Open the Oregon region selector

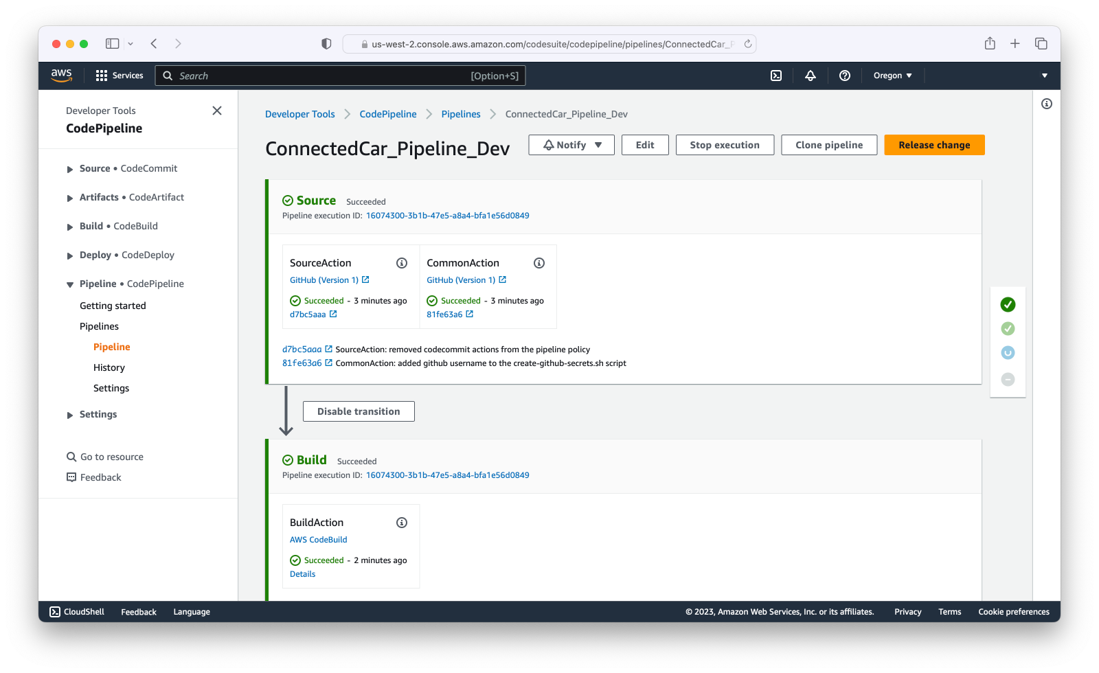(x=892, y=76)
